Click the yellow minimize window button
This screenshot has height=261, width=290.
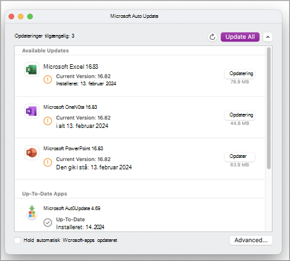pos(20,17)
